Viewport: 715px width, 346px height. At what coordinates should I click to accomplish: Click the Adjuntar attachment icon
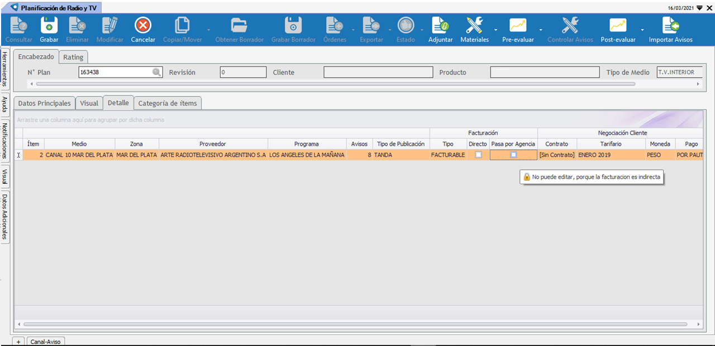coord(440,26)
